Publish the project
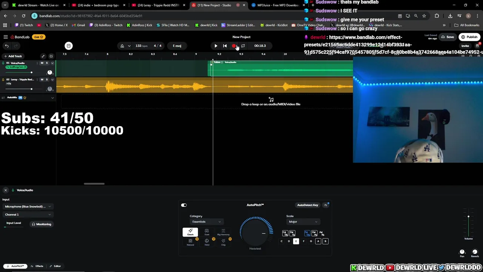Screen dimensions: 483x272 click(469, 37)
